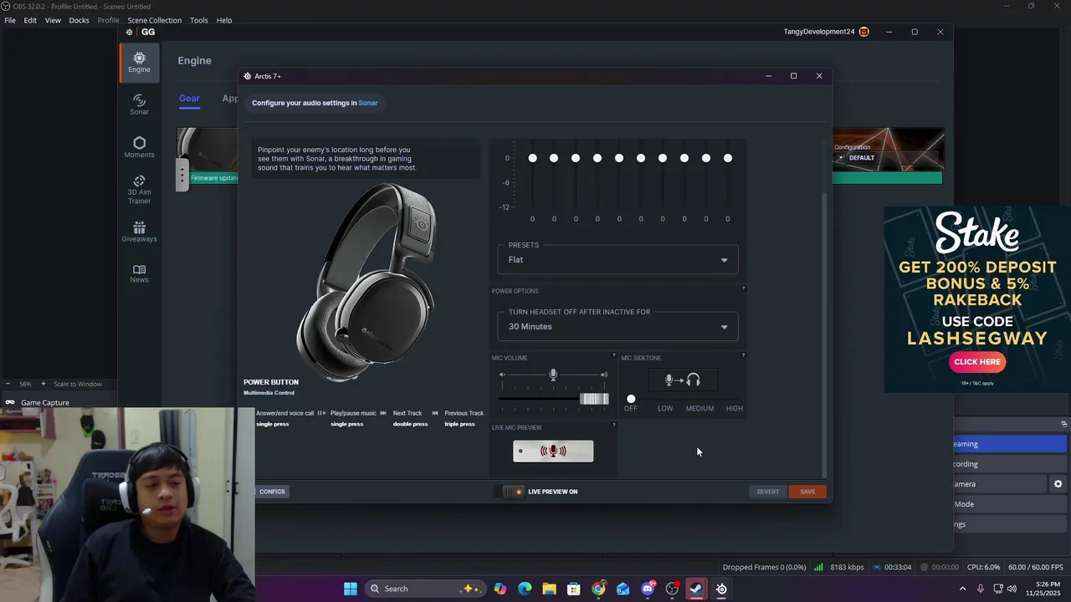This screenshot has height=602, width=1071.
Task: Open Moments in the GG sidebar
Action: tap(139, 147)
